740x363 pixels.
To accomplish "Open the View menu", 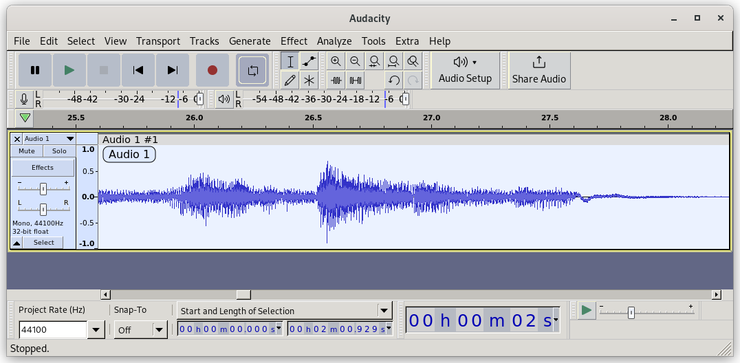I will [115, 41].
